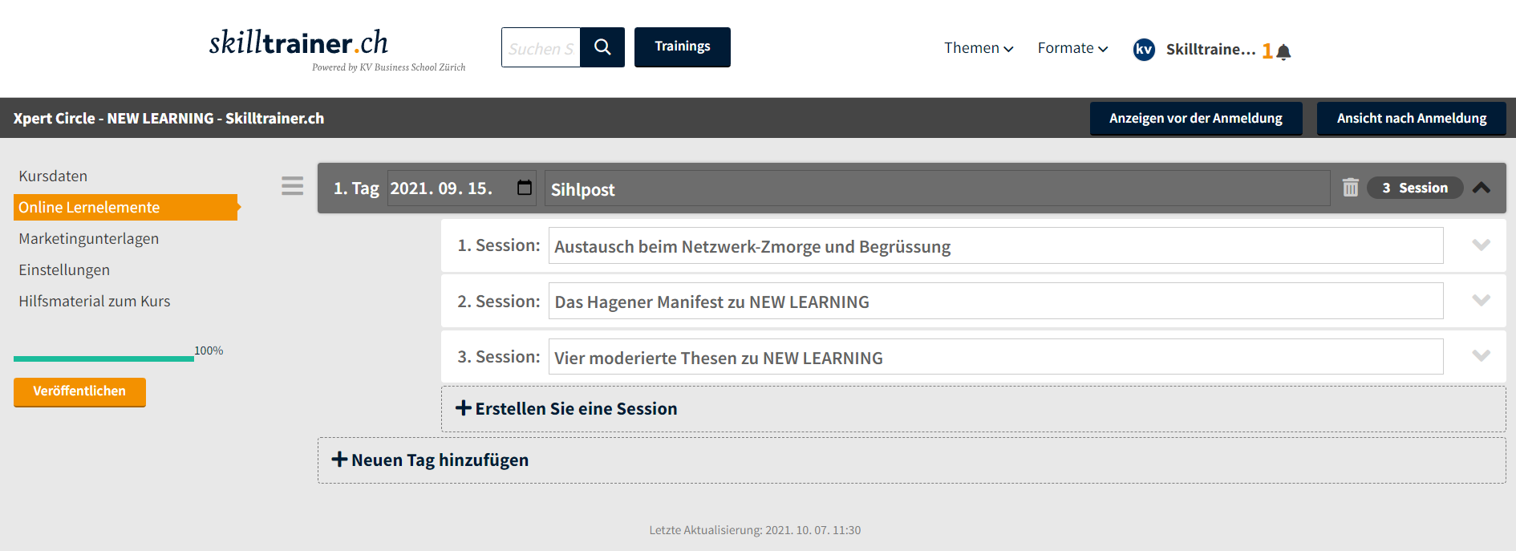Image resolution: width=1516 pixels, height=551 pixels.
Task: Open the Marketingunterlagen tab
Action: pos(89,238)
